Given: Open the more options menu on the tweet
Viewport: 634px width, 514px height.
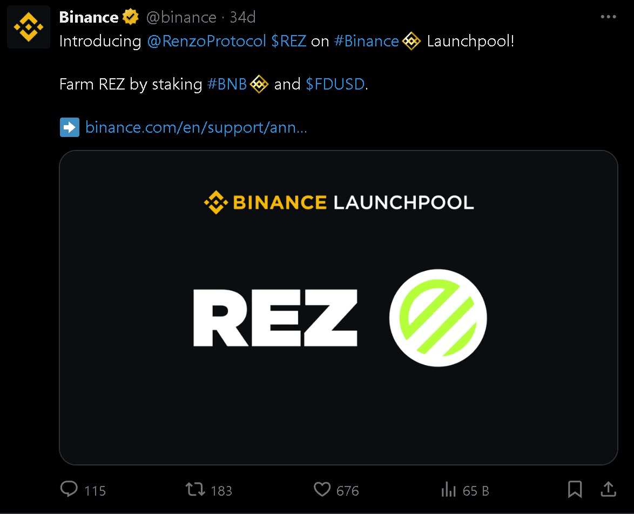Looking at the screenshot, I should pos(608,16).
